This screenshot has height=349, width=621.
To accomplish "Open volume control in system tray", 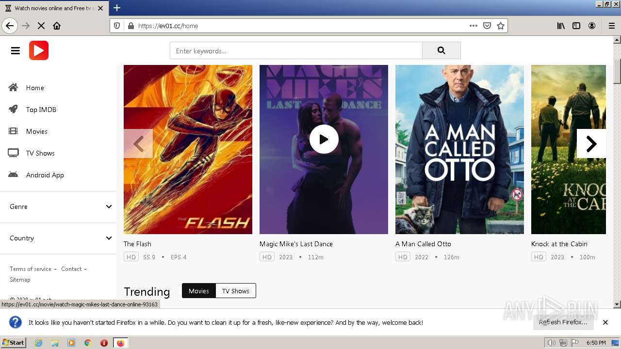I will click(552, 343).
